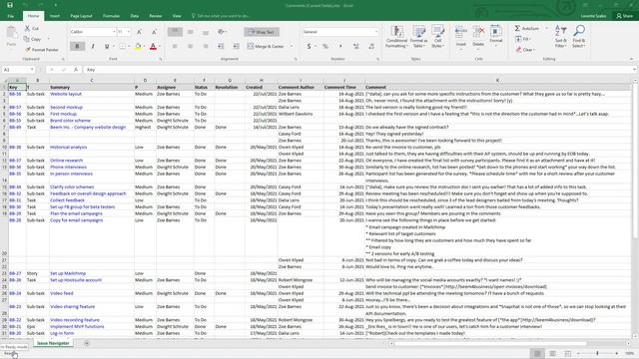The image size is (639, 359).
Task: Select the Issue Navigator sheet tab
Action: (x=53, y=343)
